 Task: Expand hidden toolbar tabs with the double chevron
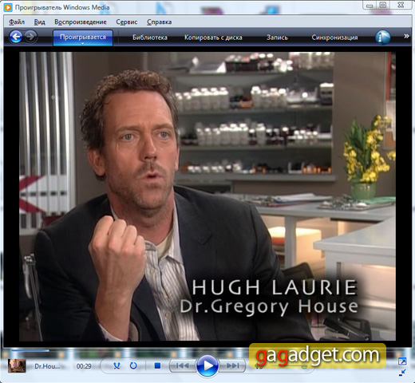coord(406,36)
